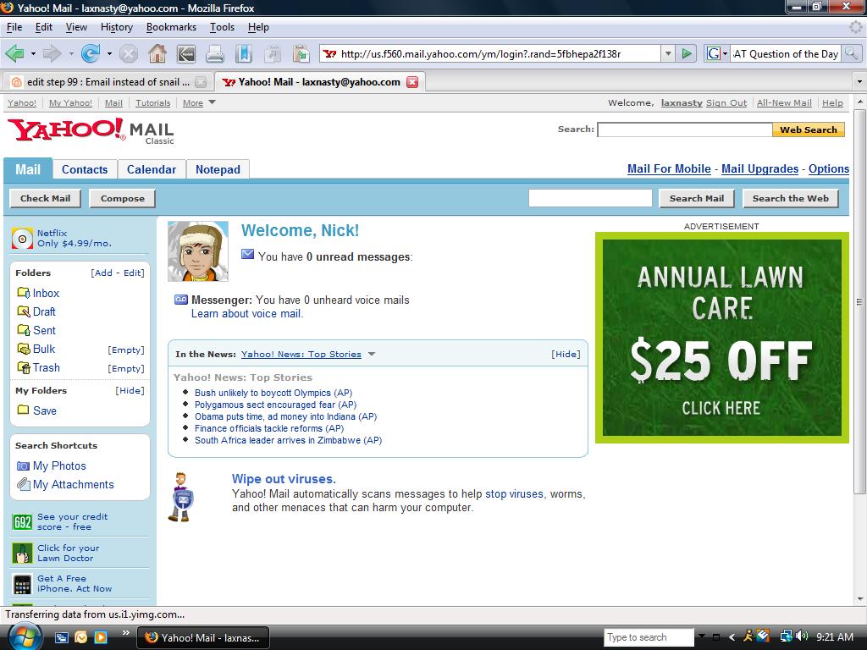Click the page vertical scrollbar thumb
This screenshot has height=650, width=867.
point(859,301)
